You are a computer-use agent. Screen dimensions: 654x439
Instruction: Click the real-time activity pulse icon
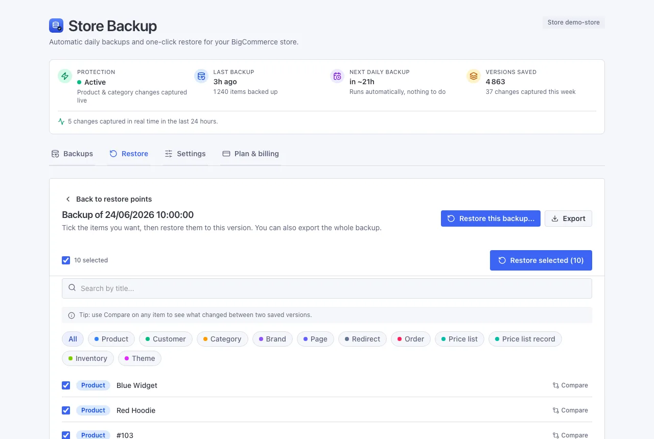coord(61,121)
